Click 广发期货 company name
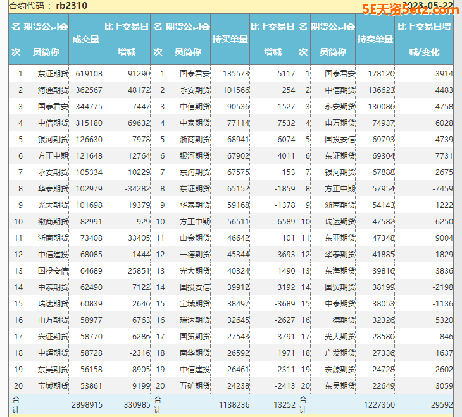This screenshot has height=417, width=462. click(x=340, y=353)
